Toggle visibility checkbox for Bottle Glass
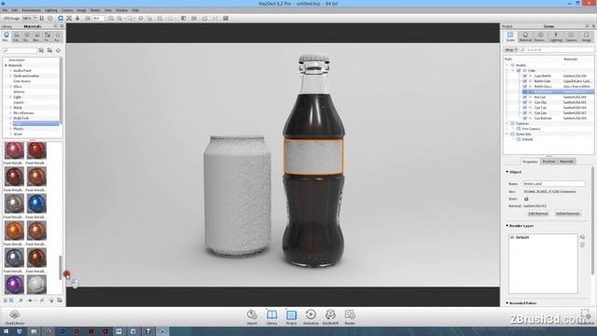Image resolution: width=597 pixels, height=336 pixels. pos(524,87)
